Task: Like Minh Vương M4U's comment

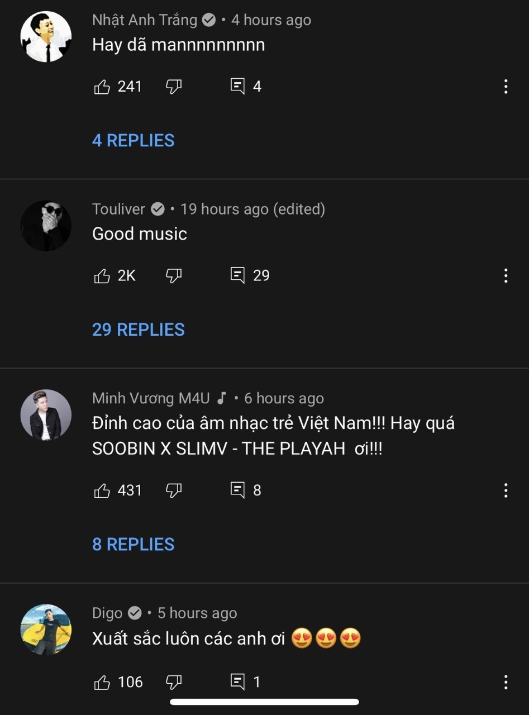Action: [102, 490]
